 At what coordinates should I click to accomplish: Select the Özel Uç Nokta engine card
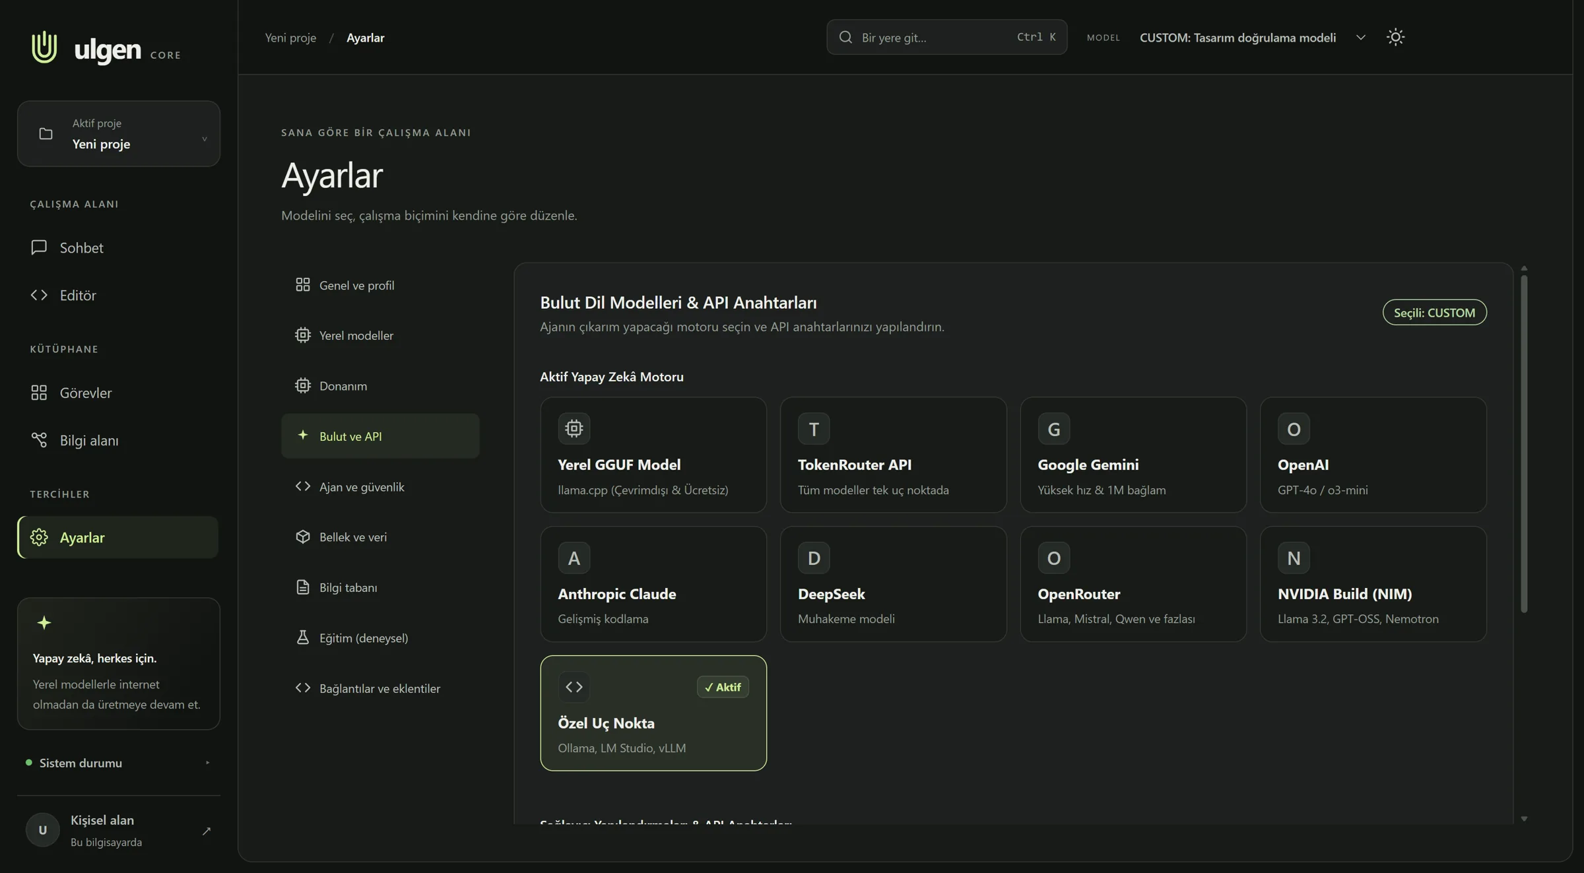click(x=653, y=713)
